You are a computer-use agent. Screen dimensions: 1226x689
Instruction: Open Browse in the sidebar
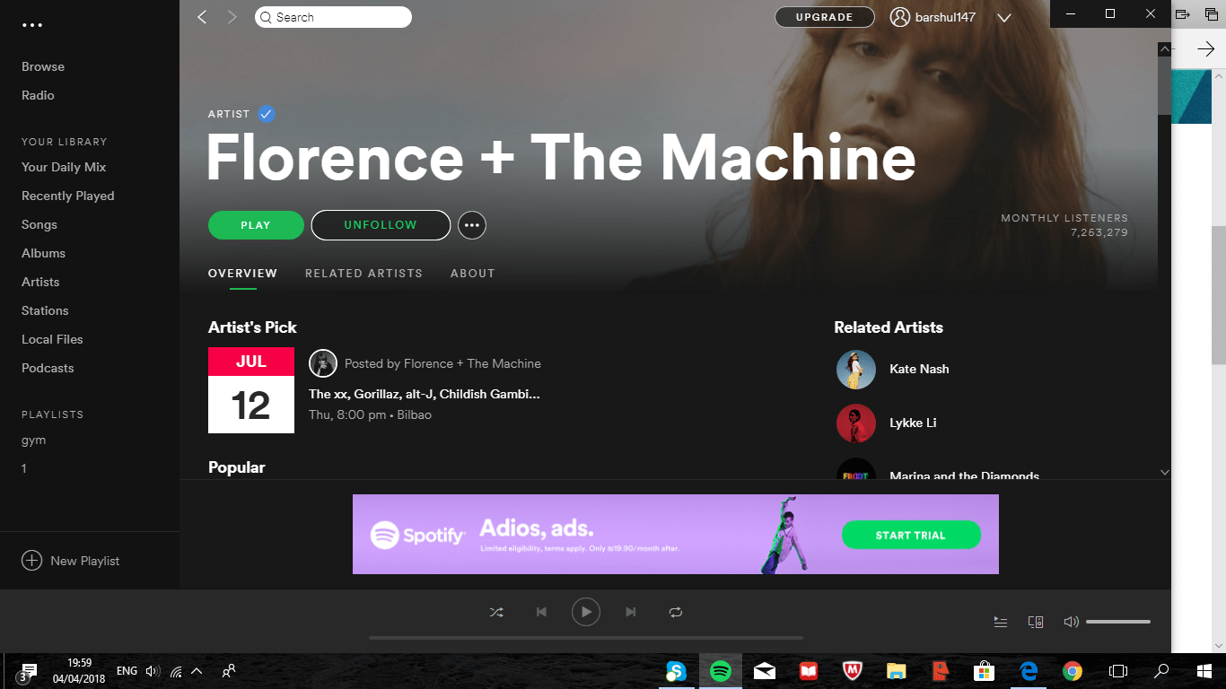tap(43, 66)
